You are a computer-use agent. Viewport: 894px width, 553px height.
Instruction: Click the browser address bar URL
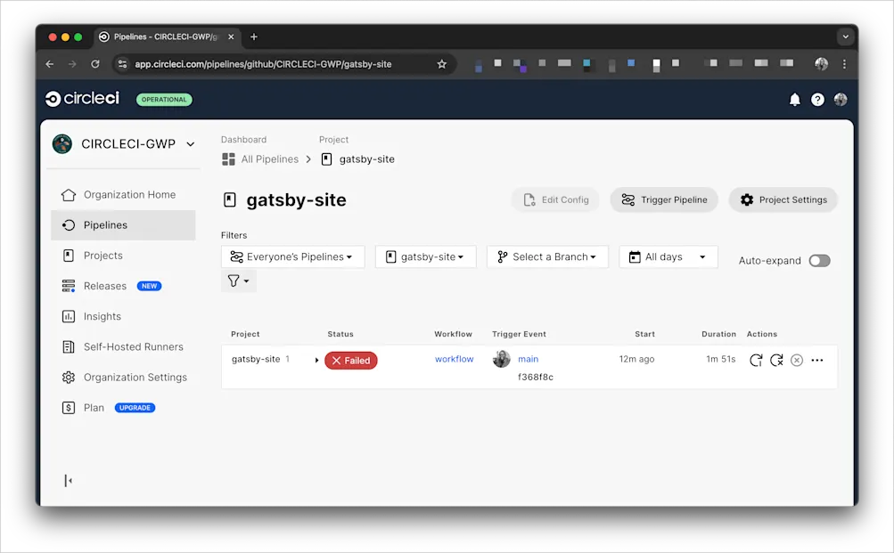click(x=263, y=64)
